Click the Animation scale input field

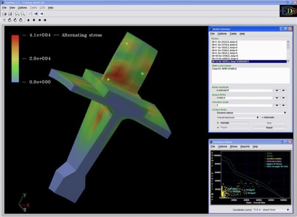(x=244, y=105)
